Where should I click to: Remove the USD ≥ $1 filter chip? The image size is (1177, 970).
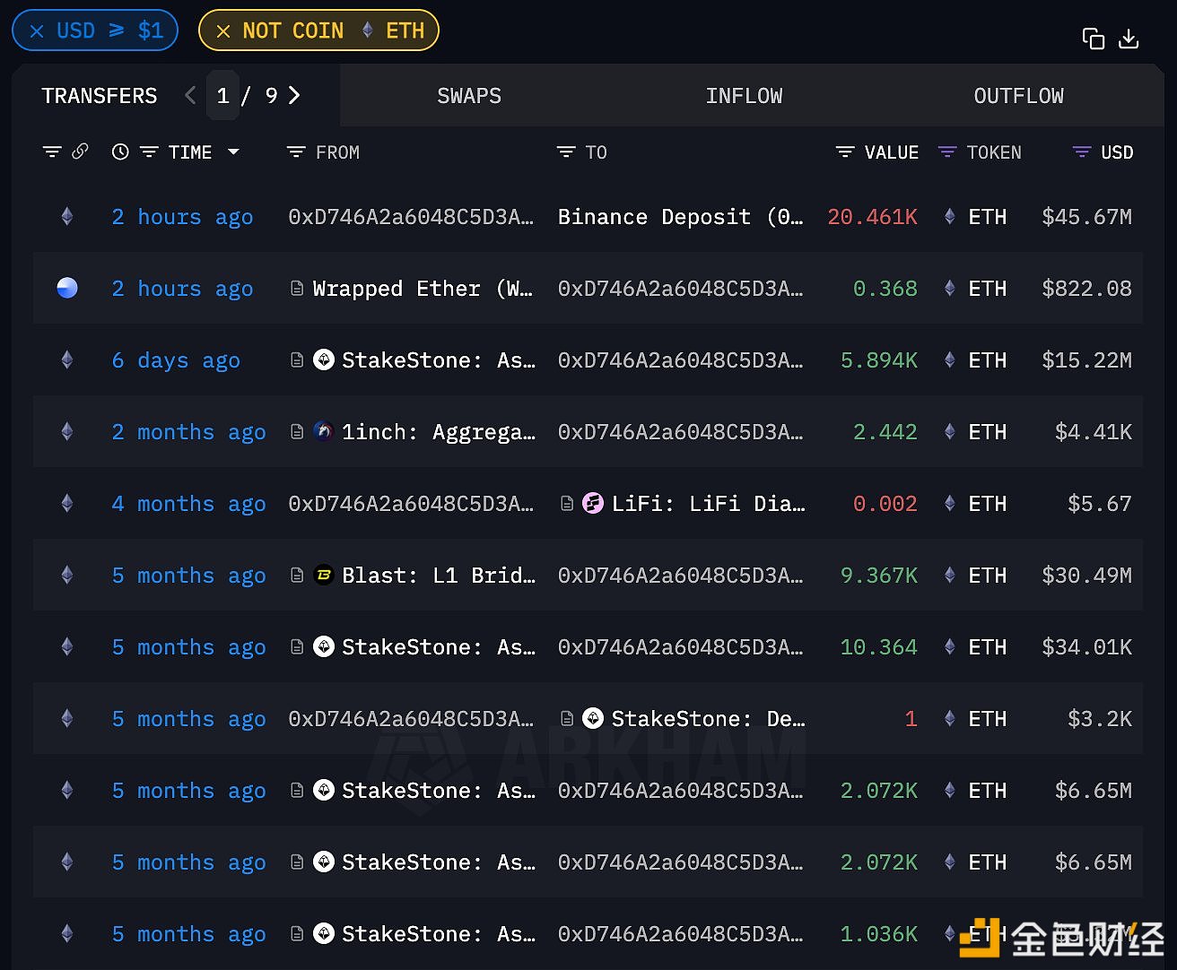point(37,31)
